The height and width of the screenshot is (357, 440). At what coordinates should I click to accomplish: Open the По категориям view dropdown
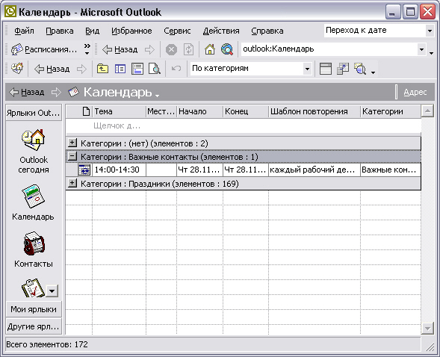(x=307, y=69)
